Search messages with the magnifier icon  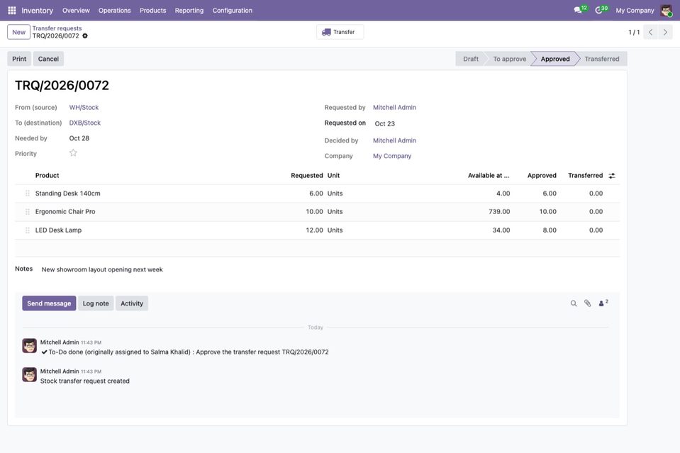(574, 303)
